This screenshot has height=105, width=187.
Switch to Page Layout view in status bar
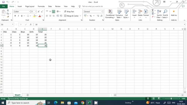point(153,99)
